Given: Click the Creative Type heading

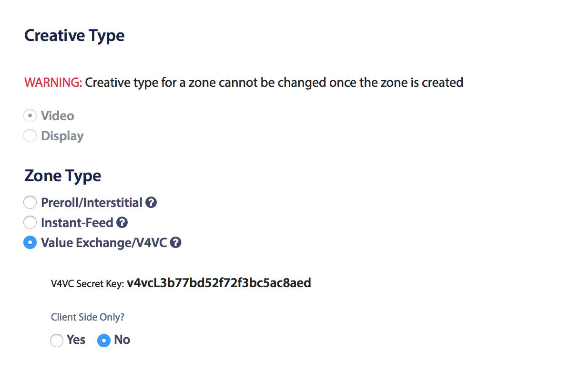Looking at the screenshot, I should (x=74, y=36).
